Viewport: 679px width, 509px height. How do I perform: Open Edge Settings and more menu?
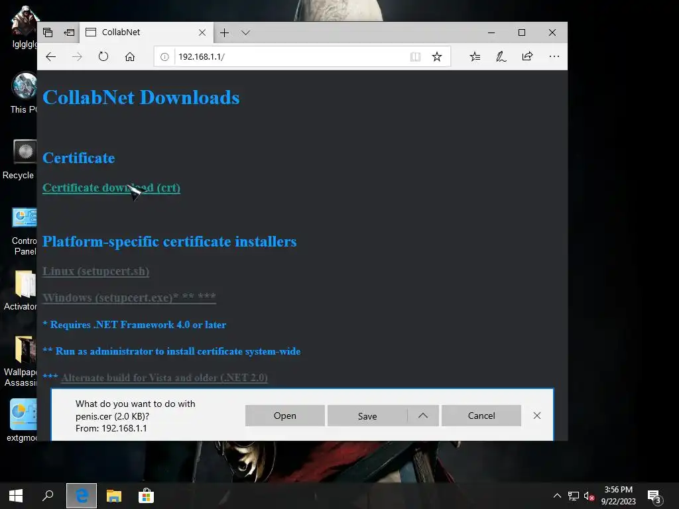pos(554,57)
